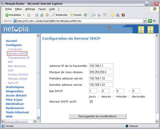Open the Sans Fil link
Screen dimensions: 160x129
click(13, 83)
